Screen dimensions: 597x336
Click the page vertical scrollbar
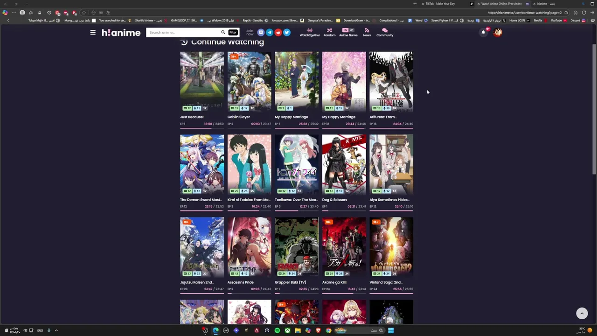point(594,110)
